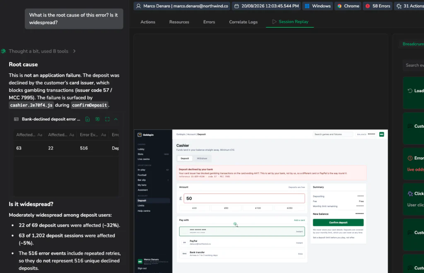Switch to the Resources tab

pos(179,22)
